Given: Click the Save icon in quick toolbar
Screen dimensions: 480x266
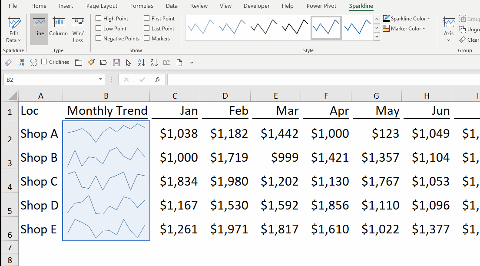Looking at the screenshot, I should pos(116,62).
